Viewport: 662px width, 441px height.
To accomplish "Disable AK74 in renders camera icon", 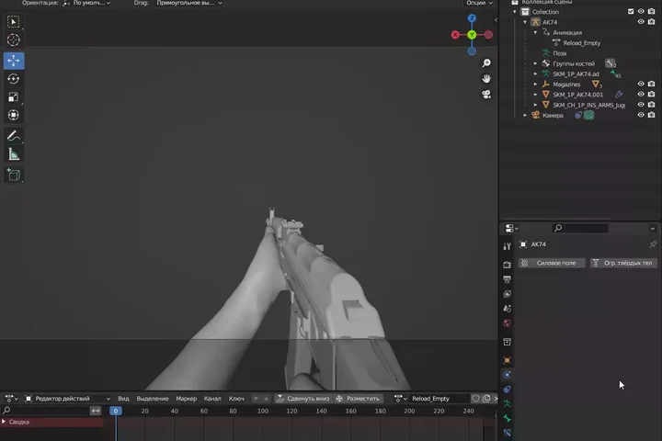I will 652,22.
